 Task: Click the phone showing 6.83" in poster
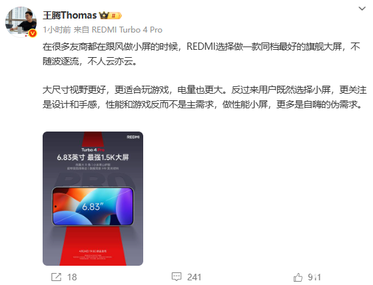tap(93, 207)
